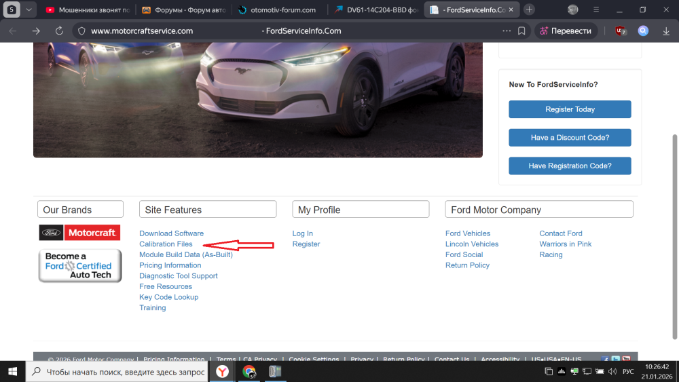The image size is (679, 382).
Task: Click Become a Ford Certified Auto Tech badge
Action: 79,265
